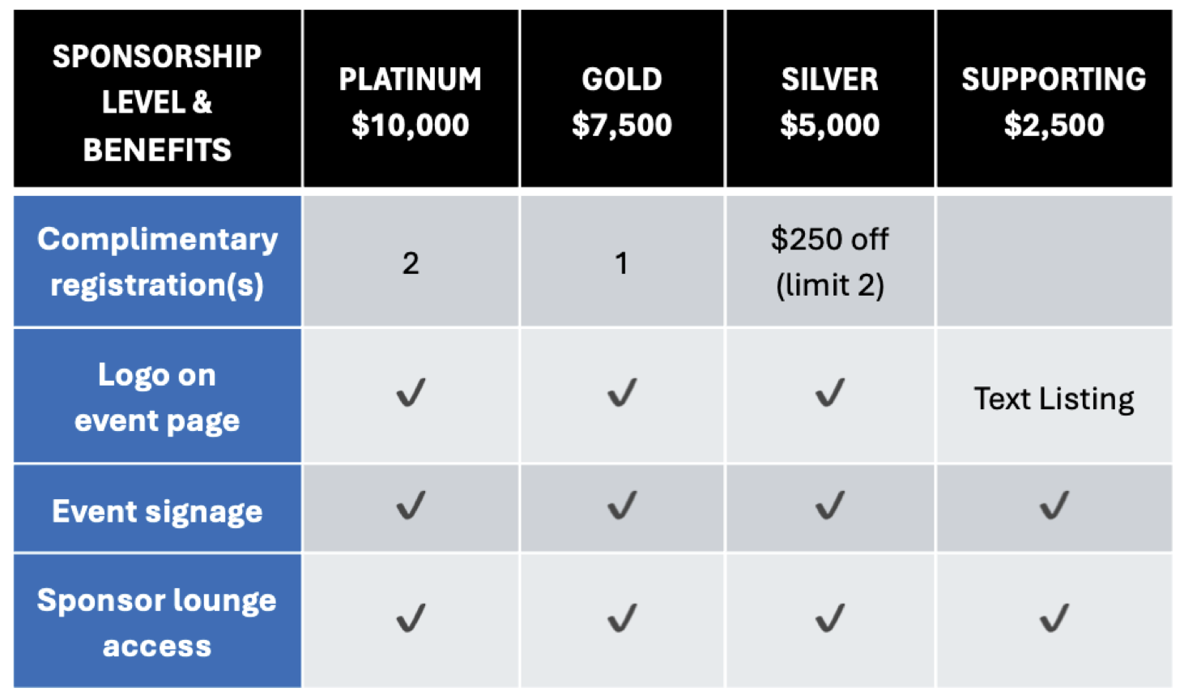Viewport: 1184px width, 700px height.
Task: Select the Platinum checkmark for Event signage
Action: 411,507
